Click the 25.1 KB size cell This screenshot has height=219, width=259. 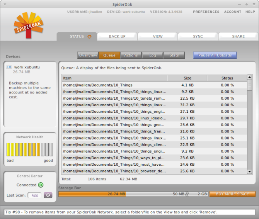coord(187,138)
